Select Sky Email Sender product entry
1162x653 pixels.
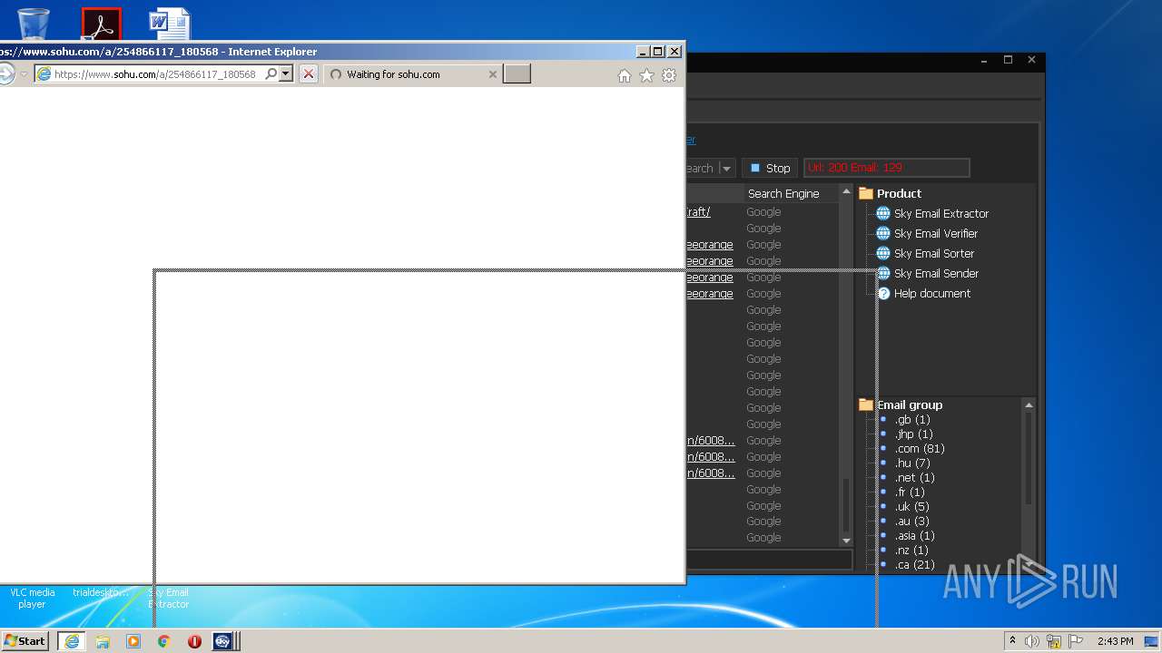[x=936, y=274]
